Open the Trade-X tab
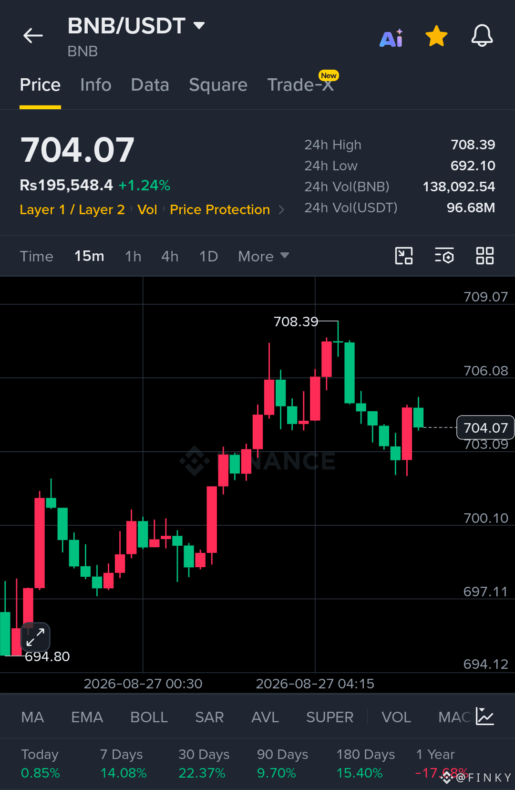This screenshot has width=515, height=790. (300, 85)
